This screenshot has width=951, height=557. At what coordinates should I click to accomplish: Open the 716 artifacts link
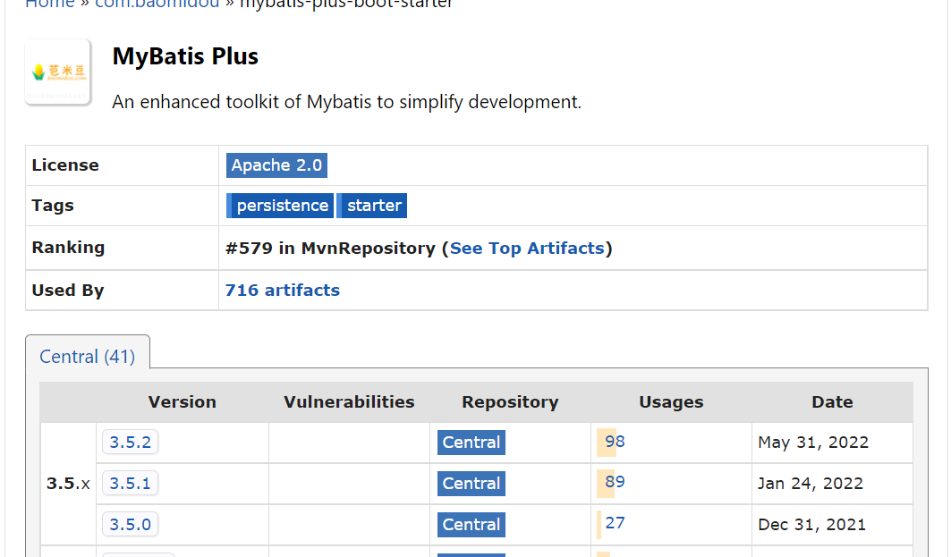[283, 291]
